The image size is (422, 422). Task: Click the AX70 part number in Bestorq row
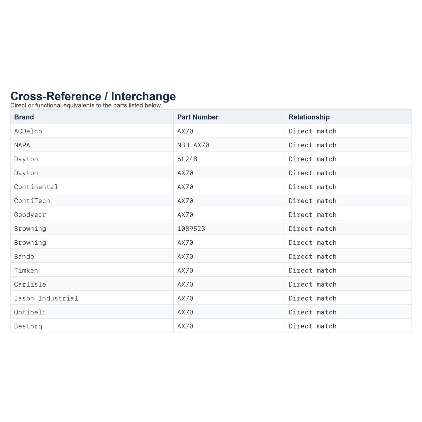click(x=185, y=326)
